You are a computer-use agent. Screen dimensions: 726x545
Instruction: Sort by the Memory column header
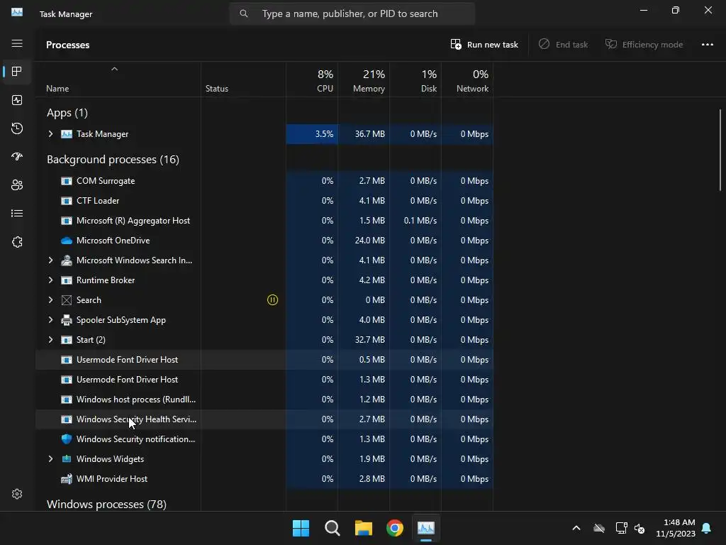point(364,79)
